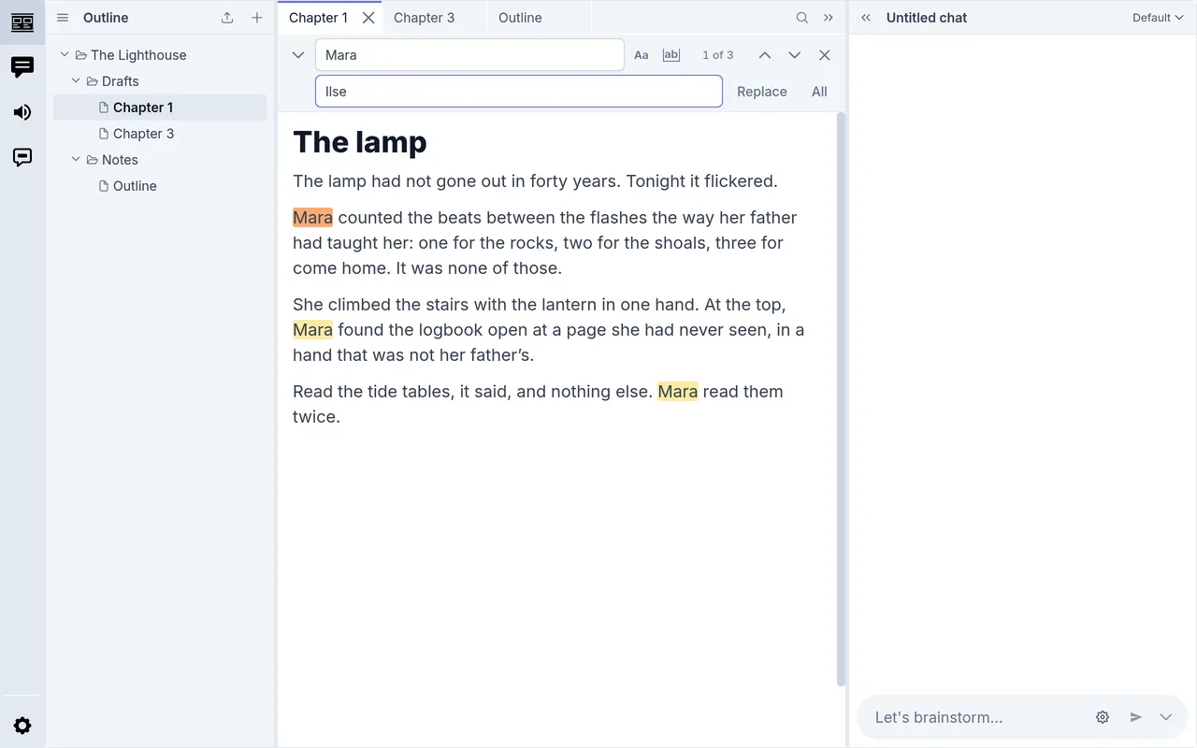Image resolution: width=1197 pixels, height=748 pixels.
Task: Click the export upload icon in Outline header
Action: [x=227, y=18]
